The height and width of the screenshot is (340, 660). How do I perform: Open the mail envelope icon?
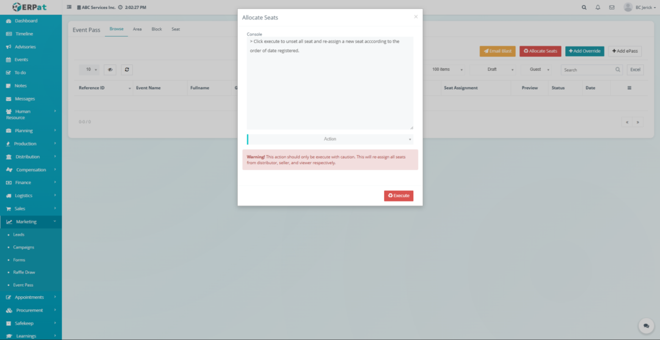point(612,7)
